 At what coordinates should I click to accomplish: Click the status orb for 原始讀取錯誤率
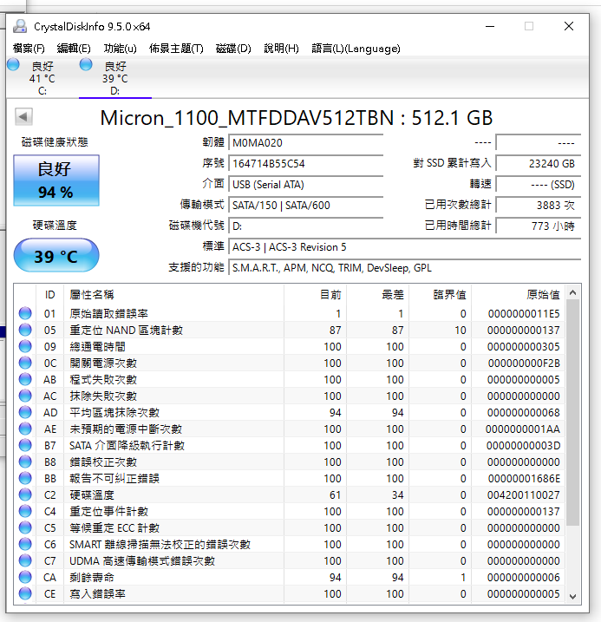point(25,313)
